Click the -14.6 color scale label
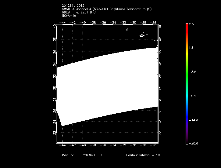The width and height of the screenshot is (221, 168). 193,120
